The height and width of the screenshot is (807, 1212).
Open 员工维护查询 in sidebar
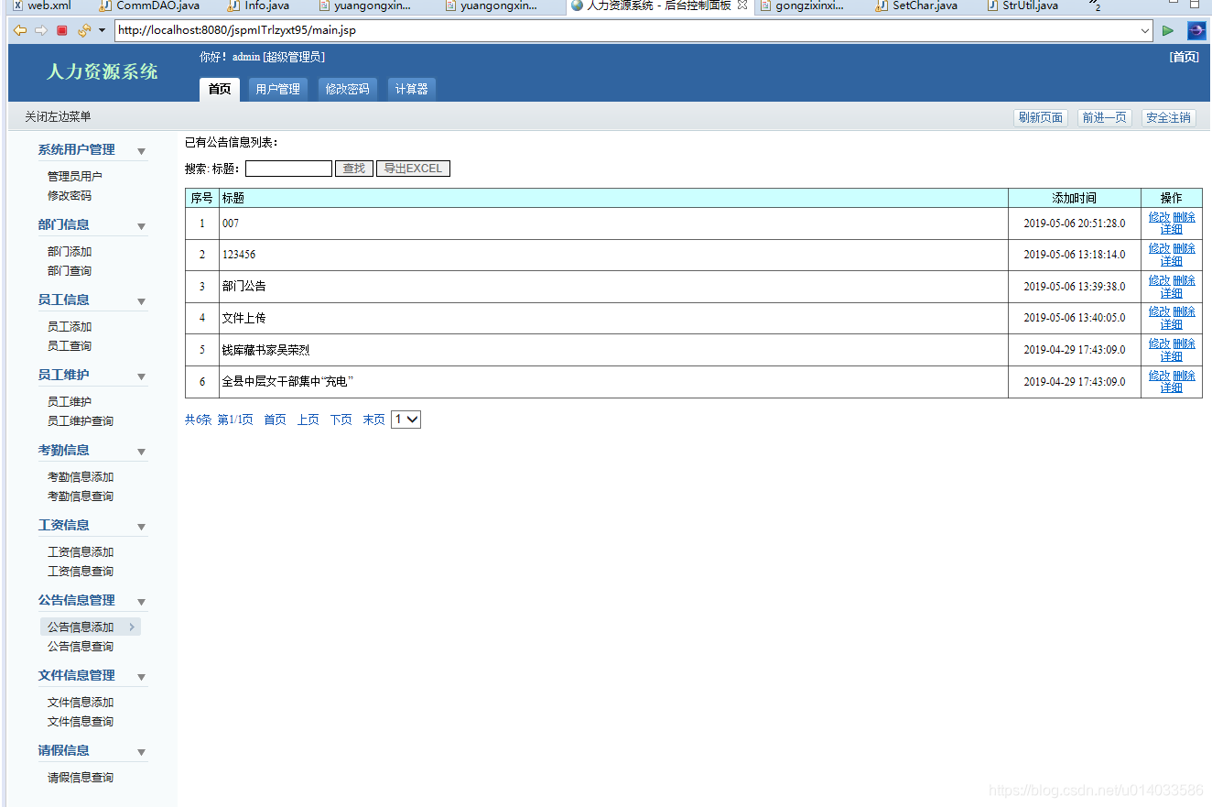[81, 421]
